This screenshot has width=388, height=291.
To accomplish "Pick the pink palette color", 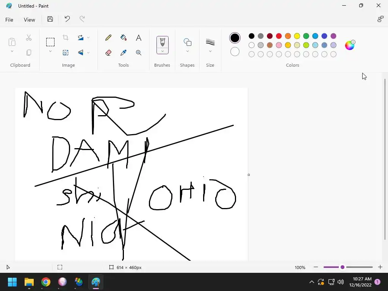I will (x=279, y=45).
